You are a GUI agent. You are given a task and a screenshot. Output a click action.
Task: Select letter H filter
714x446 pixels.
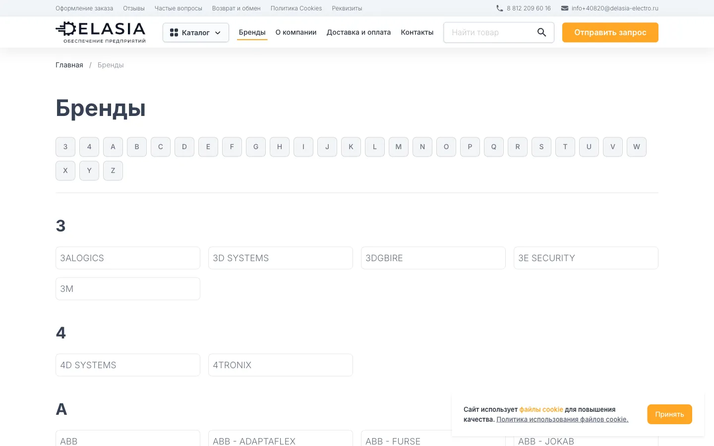[x=280, y=147]
